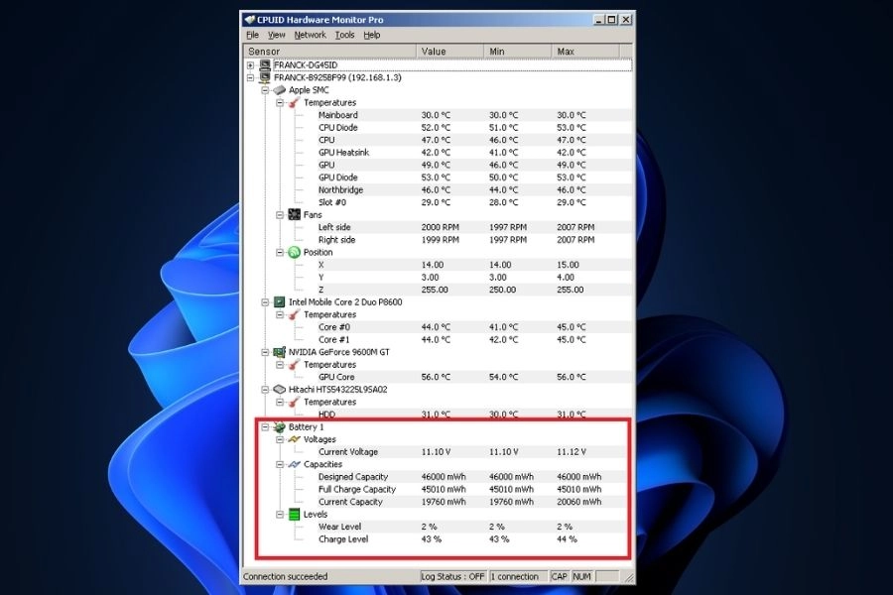The width and height of the screenshot is (893, 595).
Task: Click the CPUID app icon in title bar
Action: 249,20
